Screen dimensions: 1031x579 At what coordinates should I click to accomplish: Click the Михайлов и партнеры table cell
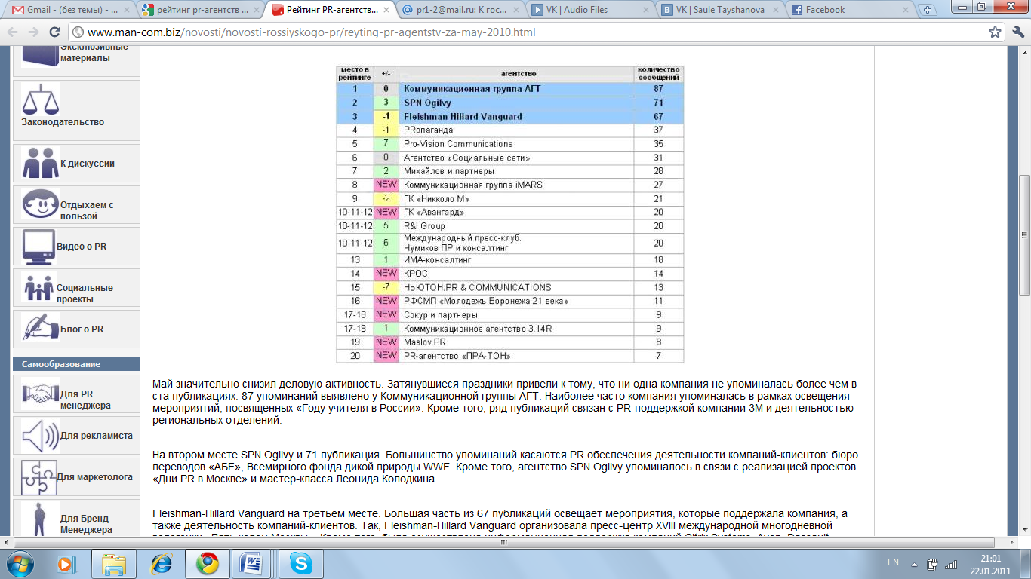[516, 171]
